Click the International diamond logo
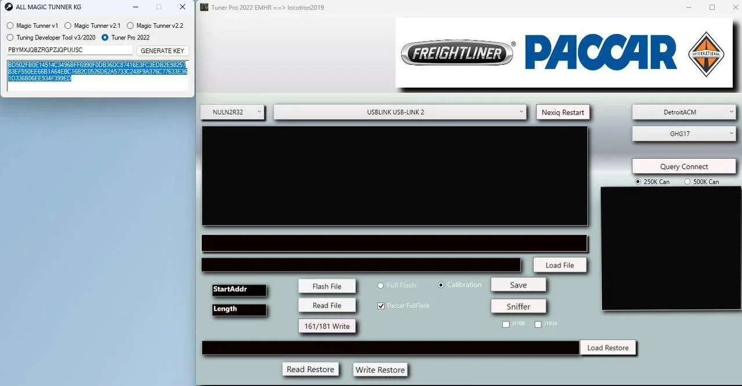The image size is (742, 386). pos(706,53)
